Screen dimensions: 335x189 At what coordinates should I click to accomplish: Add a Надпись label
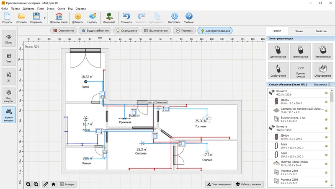(92, 18)
